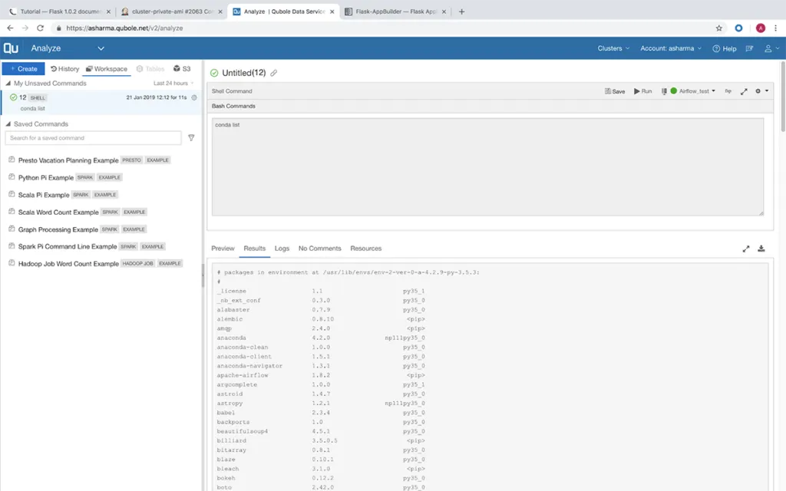The width and height of the screenshot is (786, 491).
Task: Click the success status icon beside Untitled(12)
Action: tap(215, 73)
